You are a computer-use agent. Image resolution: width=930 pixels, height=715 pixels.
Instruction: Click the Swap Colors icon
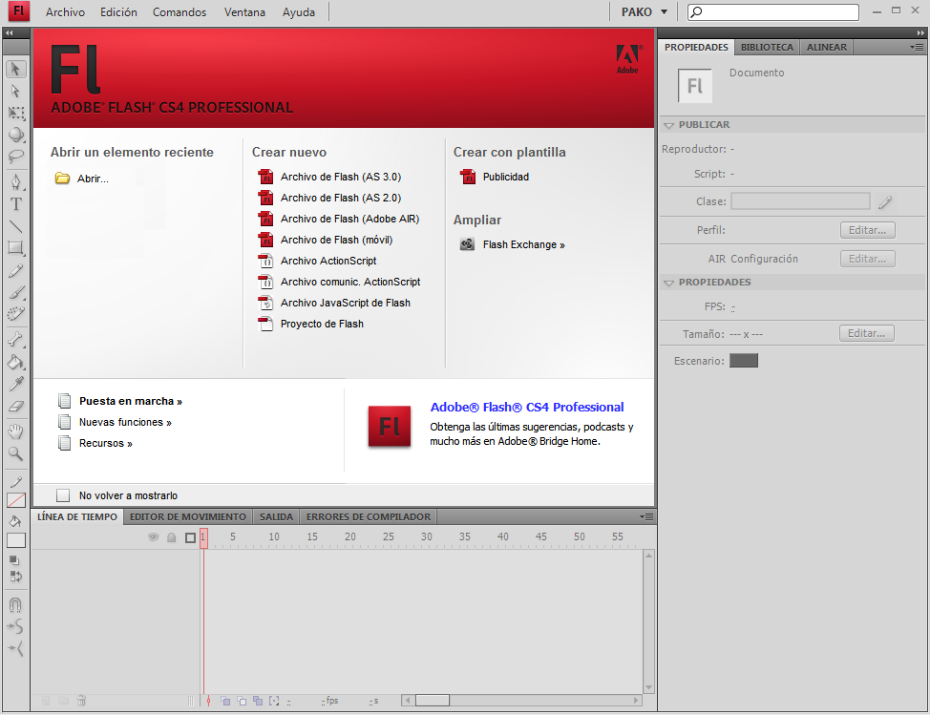[x=15, y=577]
